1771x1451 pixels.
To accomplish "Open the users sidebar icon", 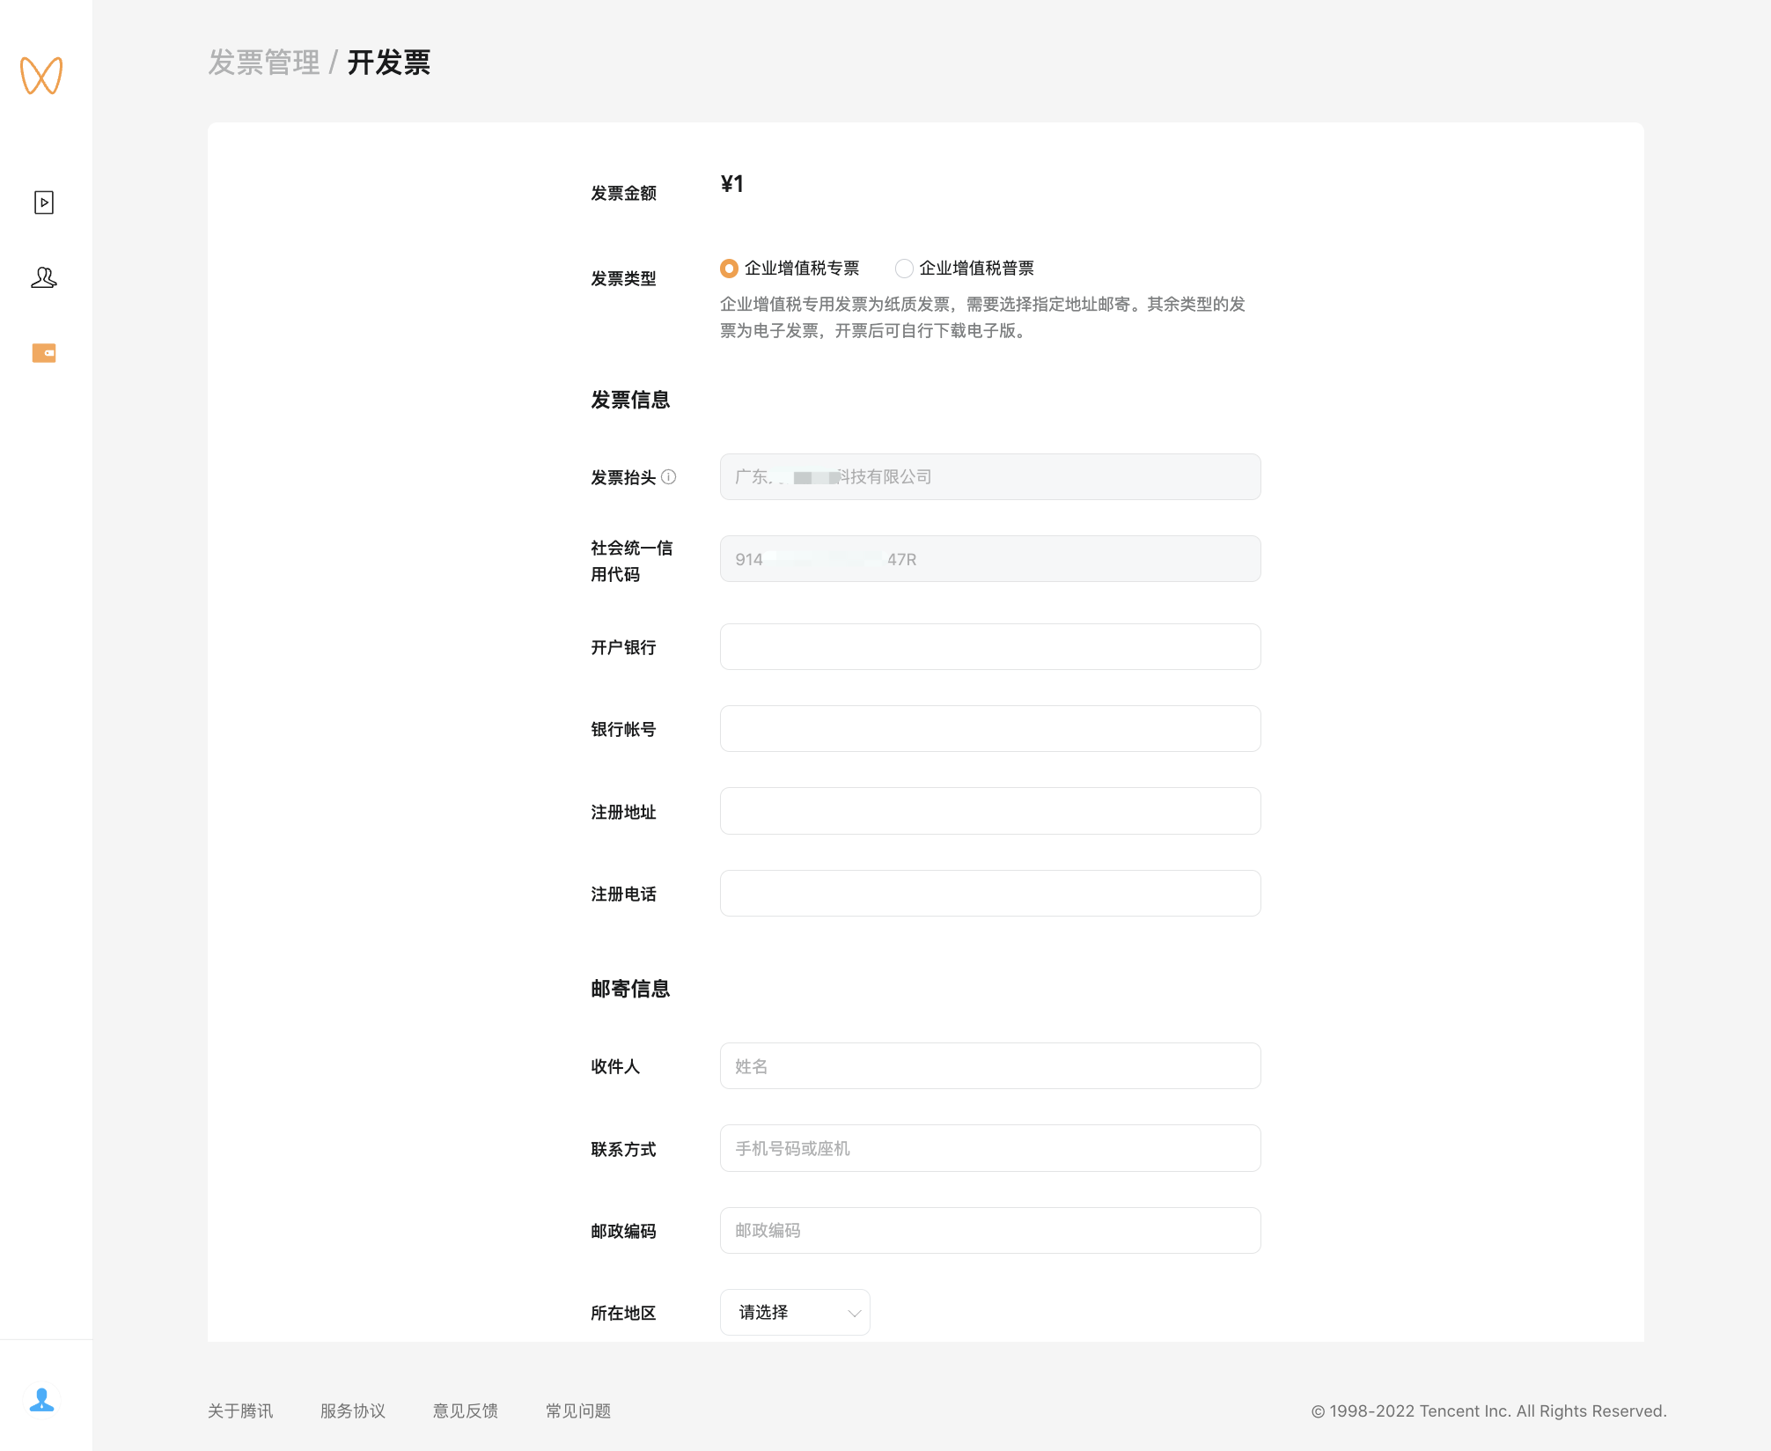I will (x=44, y=278).
